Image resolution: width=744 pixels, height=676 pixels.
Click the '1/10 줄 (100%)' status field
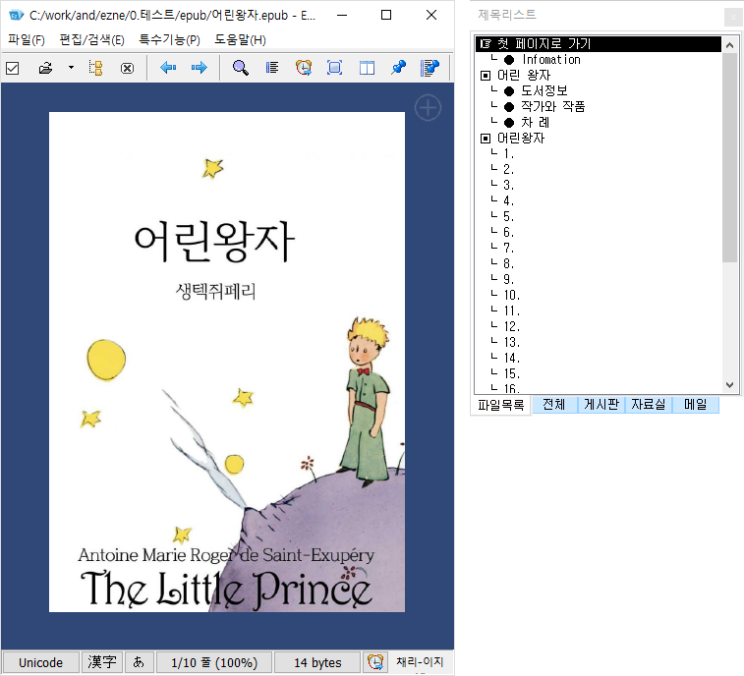(214, 662)
